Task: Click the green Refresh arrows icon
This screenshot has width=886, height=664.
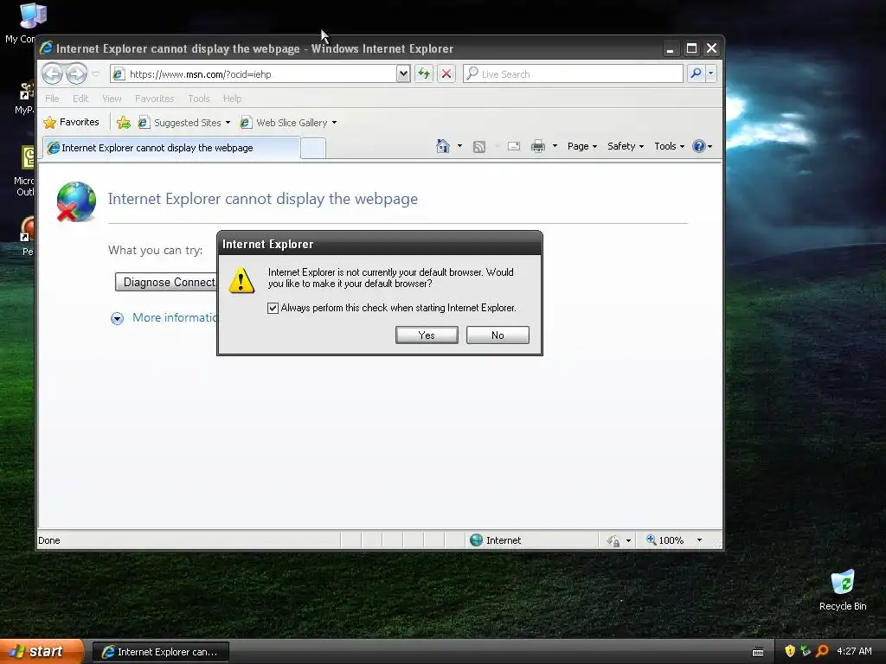Action: [424, 74]
